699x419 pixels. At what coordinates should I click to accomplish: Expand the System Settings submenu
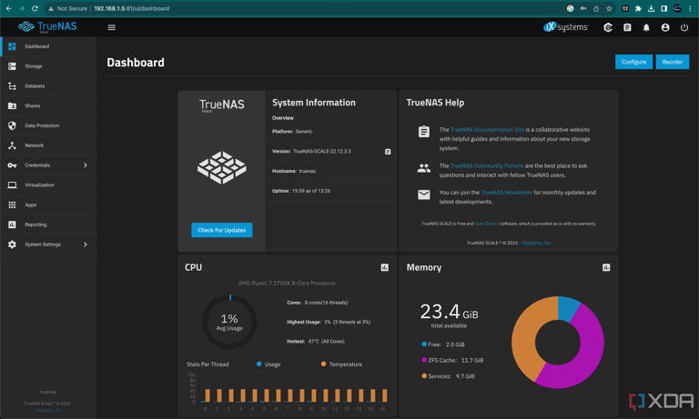[86, 244]
